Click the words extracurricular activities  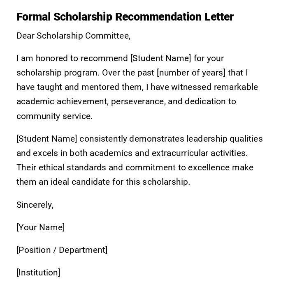click(199, 153)
